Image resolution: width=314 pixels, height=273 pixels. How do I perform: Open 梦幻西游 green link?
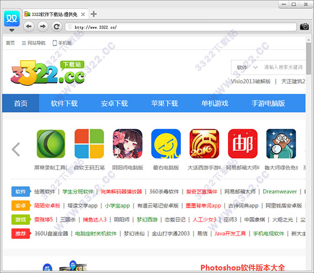click(147, 220)
